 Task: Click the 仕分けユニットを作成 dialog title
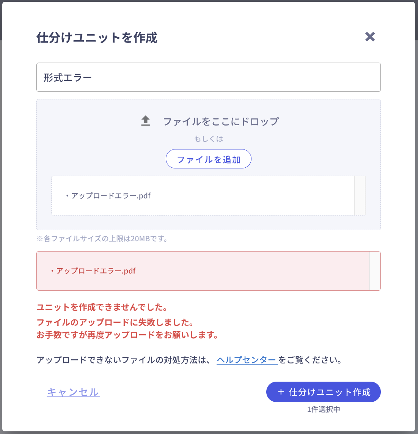pos(97,38)
